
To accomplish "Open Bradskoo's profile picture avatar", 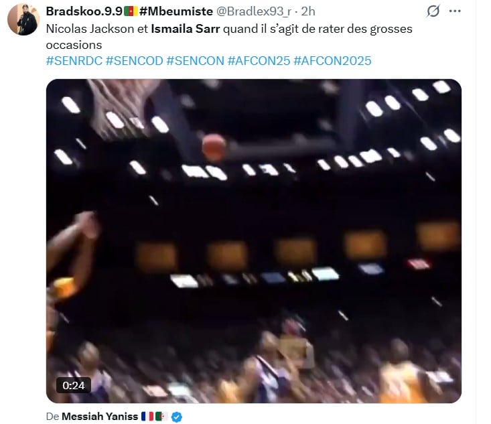I will [x=23, y=19].
